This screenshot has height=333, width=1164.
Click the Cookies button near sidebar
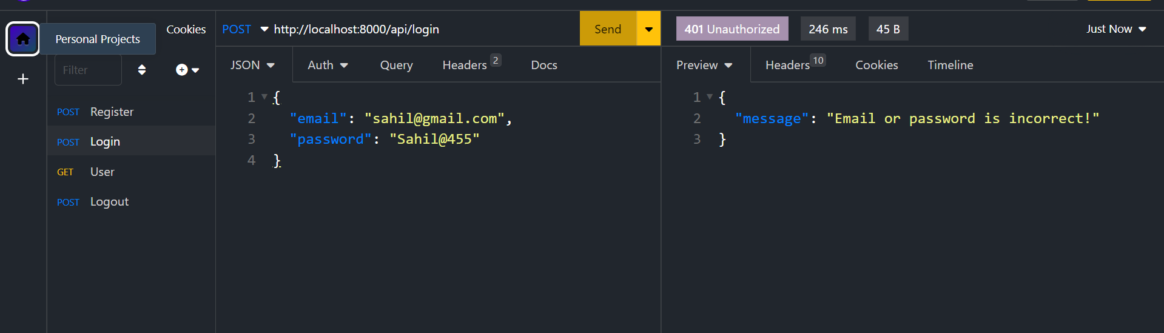(x=186, y=29)
